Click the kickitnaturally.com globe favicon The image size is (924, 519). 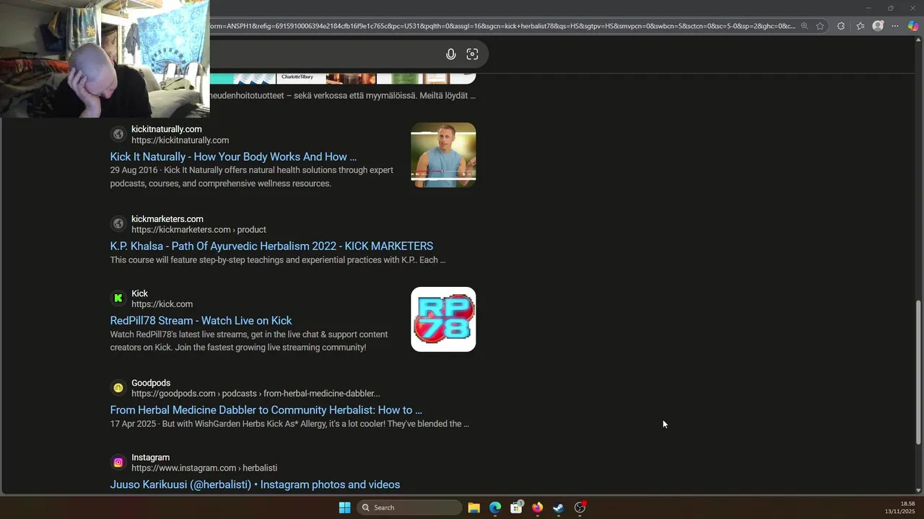118,134
